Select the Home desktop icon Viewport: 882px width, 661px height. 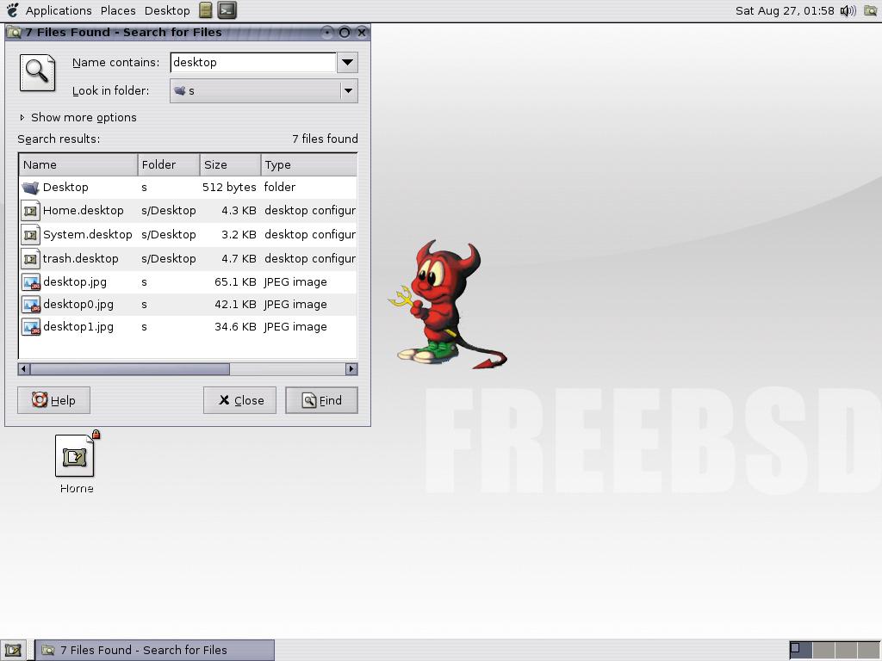pyautogui.click(x=76, y=464)
